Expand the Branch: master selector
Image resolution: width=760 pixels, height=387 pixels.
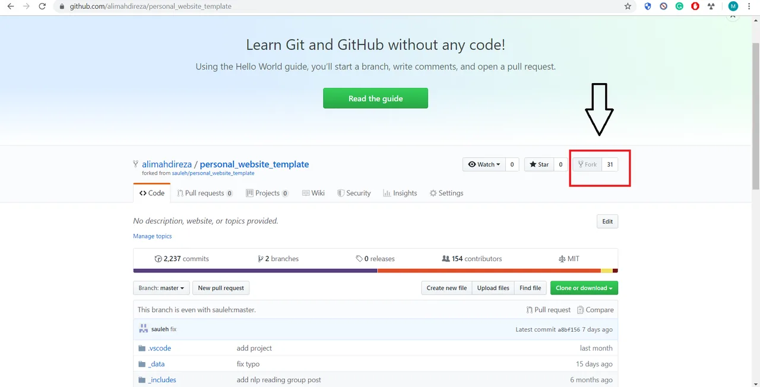161,288
